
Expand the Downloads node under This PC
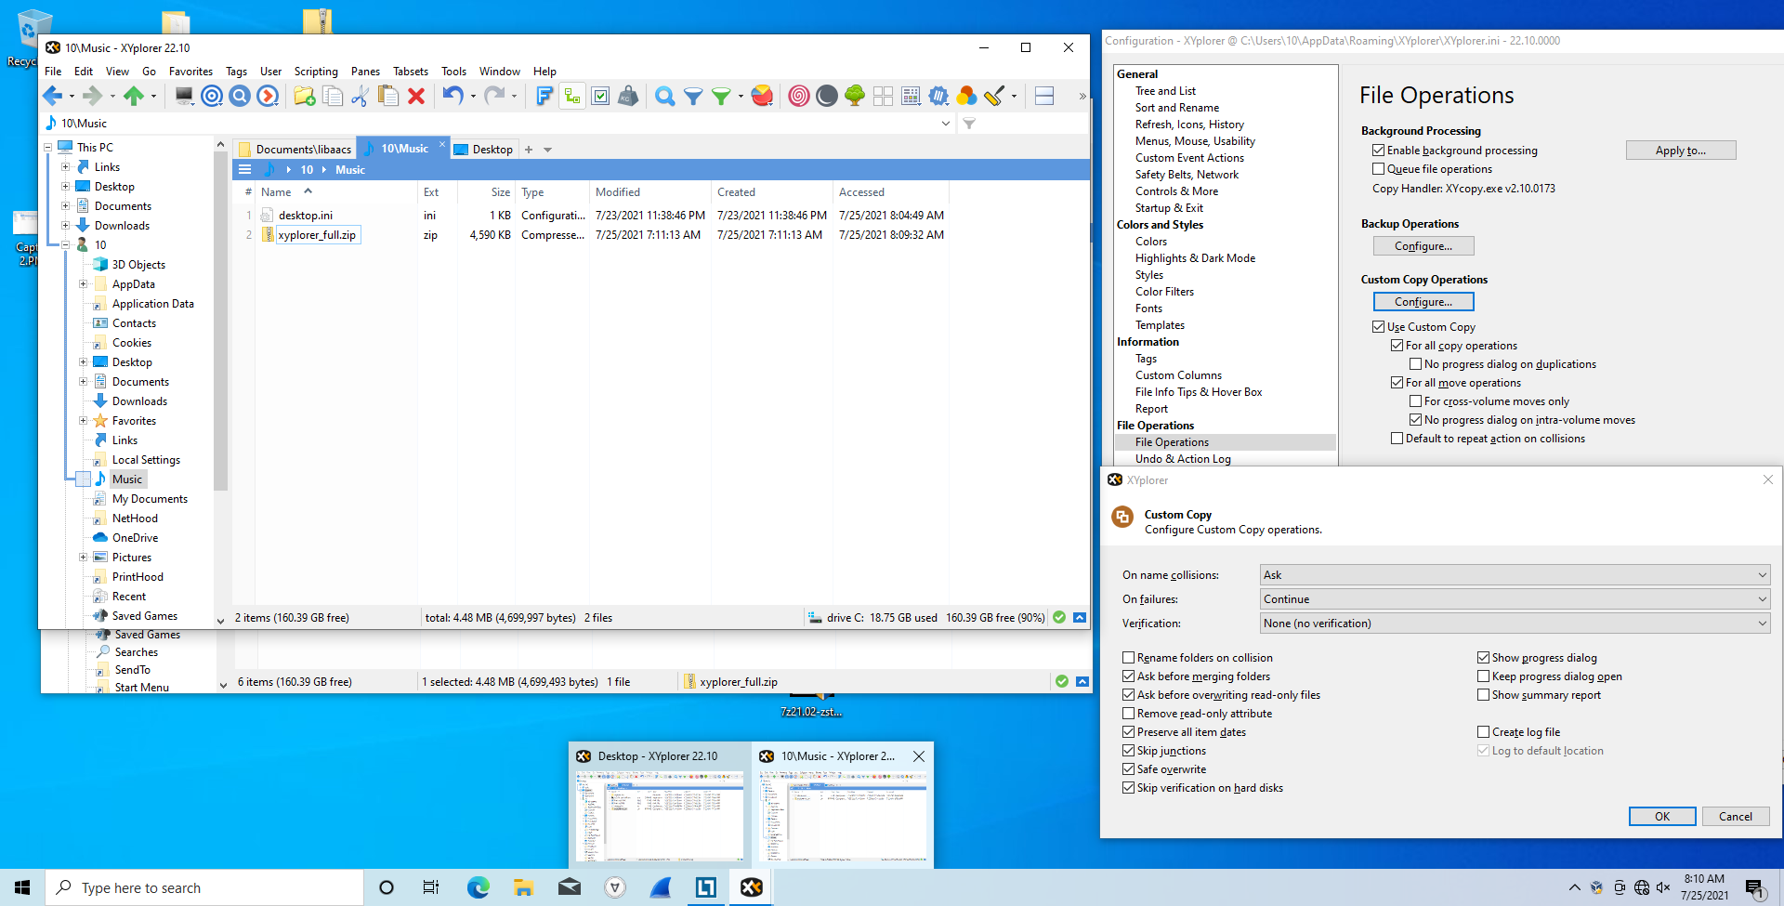[x=65, y=226]
